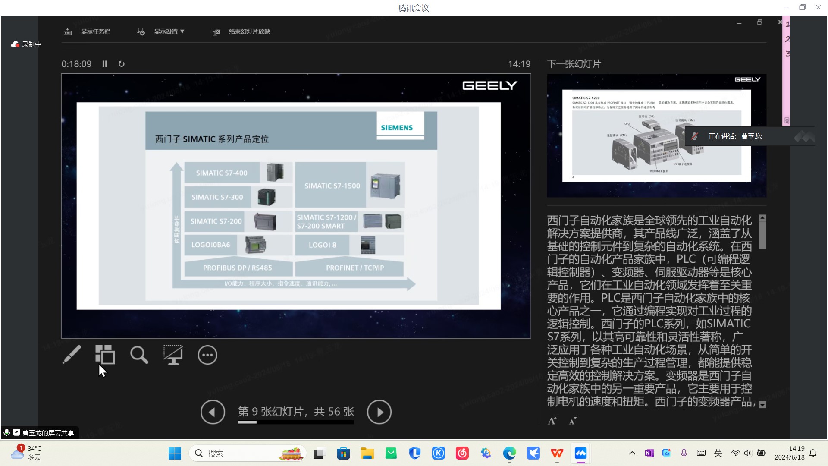Decrease the notes text size

(x=572, y=421)
